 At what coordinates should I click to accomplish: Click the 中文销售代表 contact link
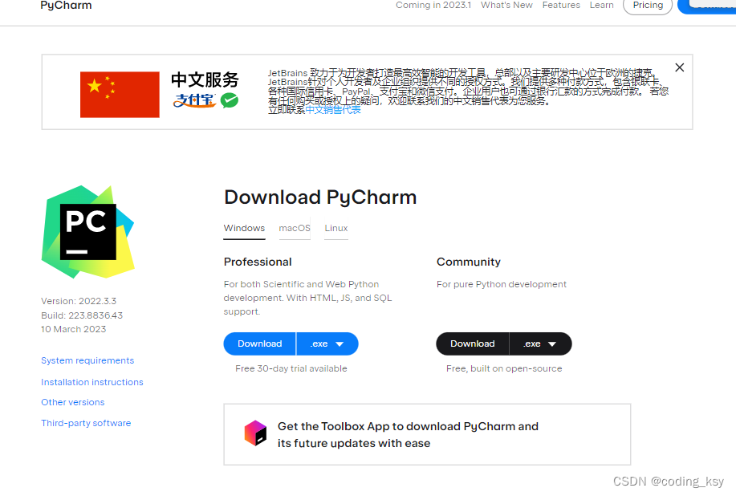333,110
